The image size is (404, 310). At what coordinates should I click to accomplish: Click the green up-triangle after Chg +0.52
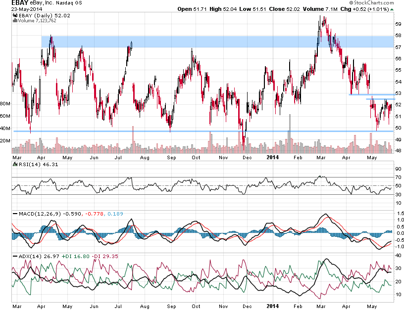392,9
